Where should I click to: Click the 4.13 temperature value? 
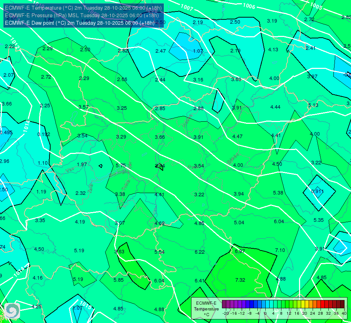pyautogui.click(x=273, y=50)
